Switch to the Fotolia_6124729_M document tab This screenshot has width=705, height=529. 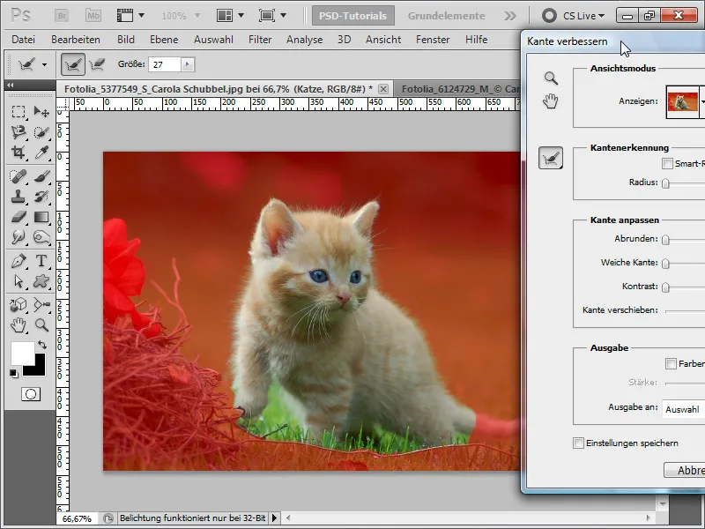pos(457,89)
